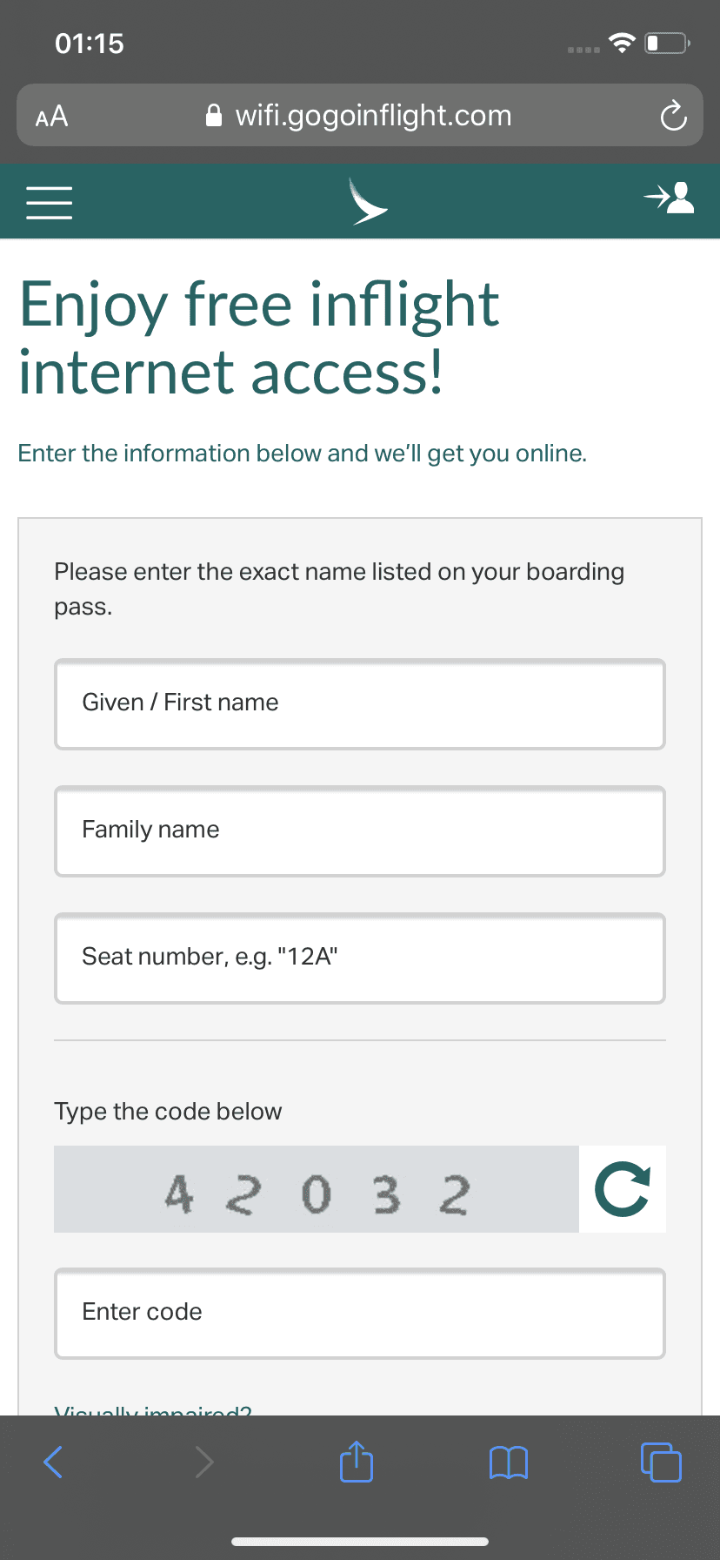
Task: Tap the captcha image showing 42032
Action: (x=317, y=1189)
